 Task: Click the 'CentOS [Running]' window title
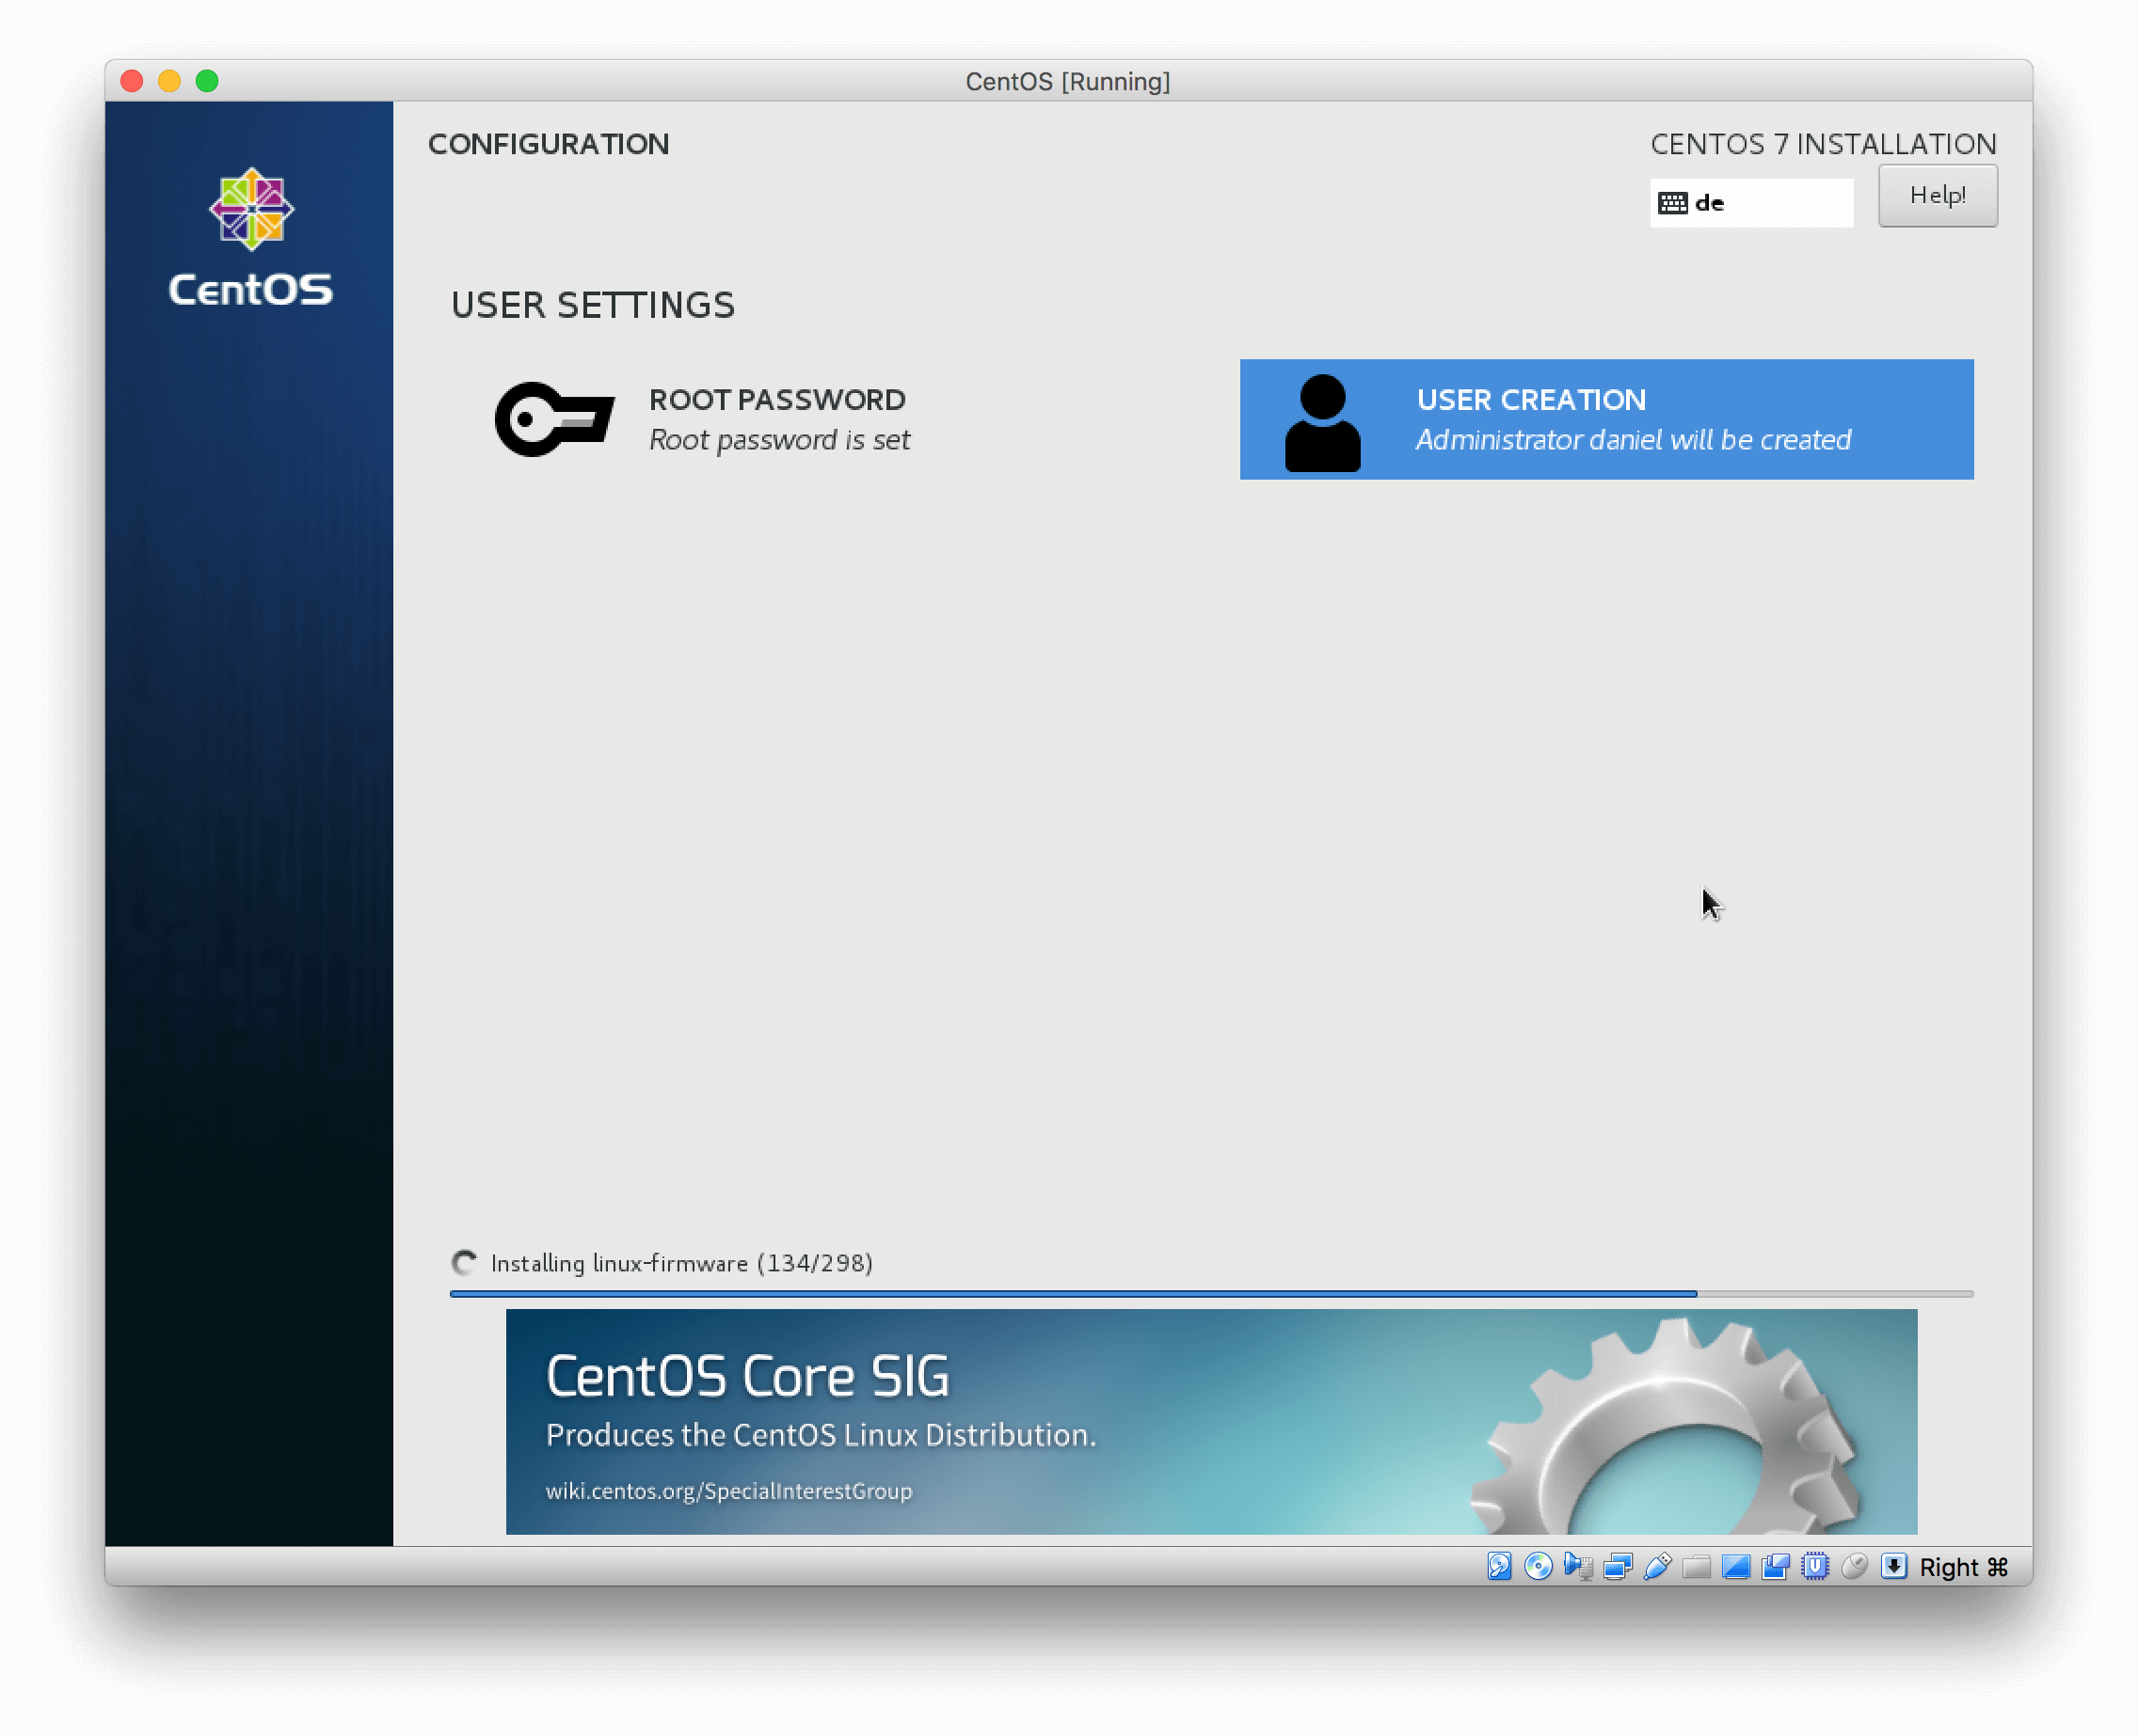[x=1067, y=81]
